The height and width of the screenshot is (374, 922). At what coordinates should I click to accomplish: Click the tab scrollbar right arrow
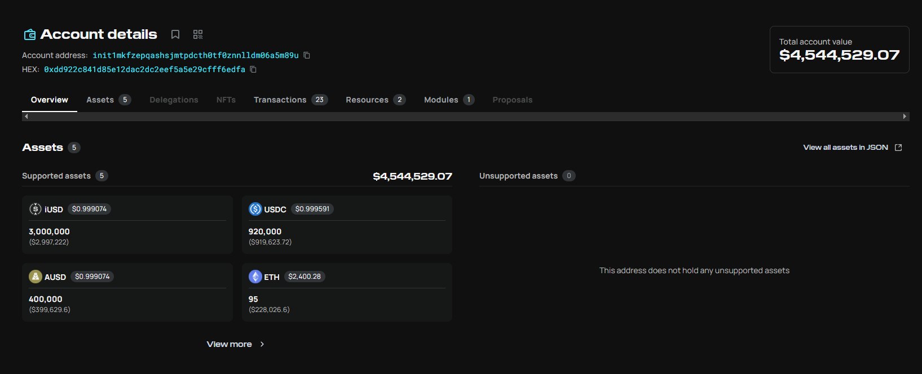(905, 117)
